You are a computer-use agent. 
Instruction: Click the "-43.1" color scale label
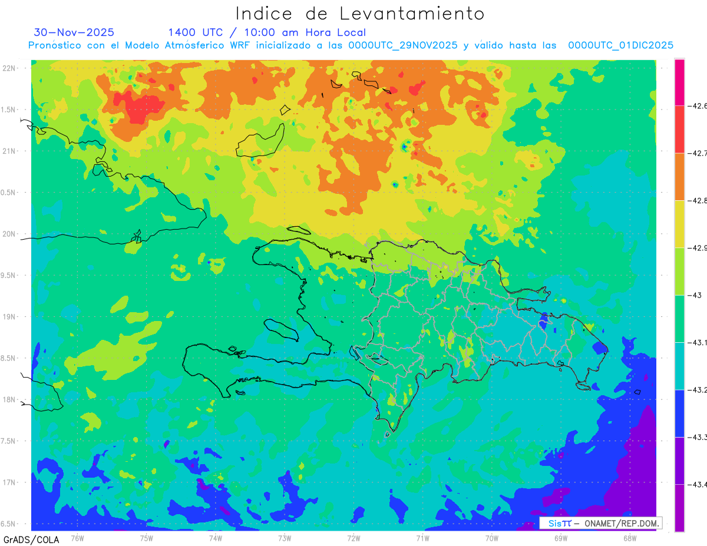click(697, 342)
